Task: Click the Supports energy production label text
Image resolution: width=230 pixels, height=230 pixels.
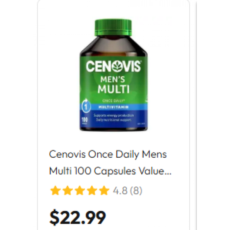Action: (x=114, y=115)
